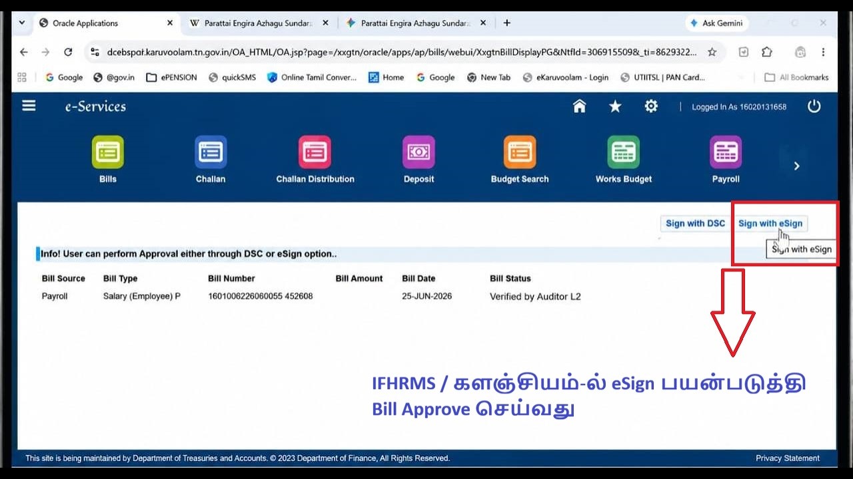The height and width of the screenshot is (479, 853).
Task: Open the favorites star icon
Action: pos(615,106)
